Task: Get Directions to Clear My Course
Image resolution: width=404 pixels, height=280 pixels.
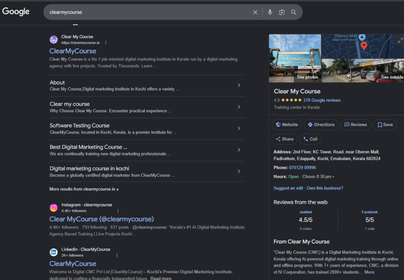Action: click(x=321, y=125)
